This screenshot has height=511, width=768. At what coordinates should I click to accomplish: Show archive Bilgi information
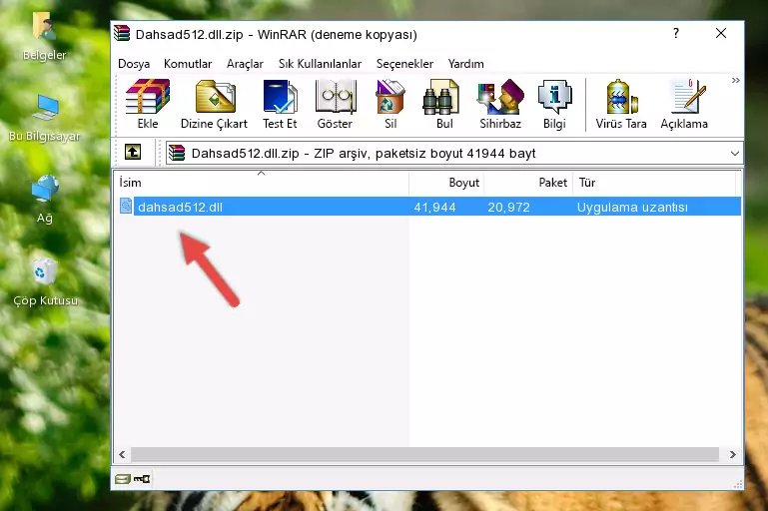(x=554, y=104)
